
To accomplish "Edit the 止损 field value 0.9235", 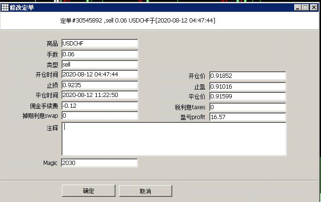I will coord(99,85).
